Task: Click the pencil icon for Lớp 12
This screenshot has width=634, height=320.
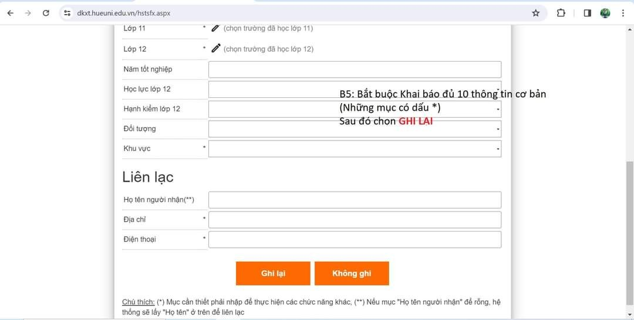Action: tap(216, 48)
